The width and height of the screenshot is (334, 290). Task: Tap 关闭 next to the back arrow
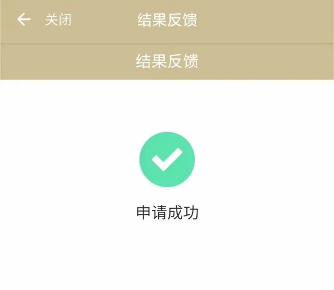coord(58,19)
